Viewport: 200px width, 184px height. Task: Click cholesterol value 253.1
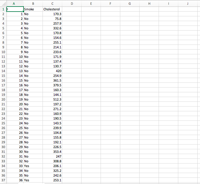point(52,180)
